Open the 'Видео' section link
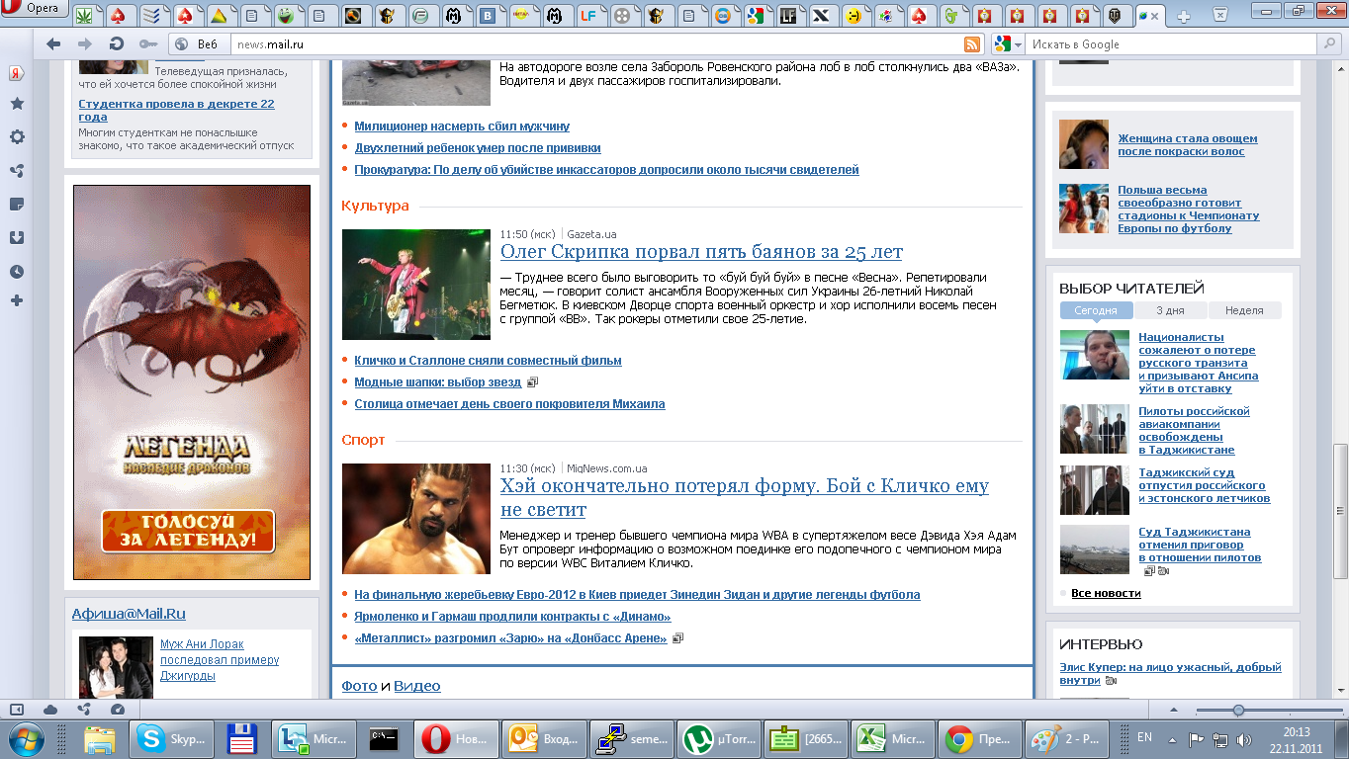The height and width of the screenshot is (759, 1349). click(417, 686)
